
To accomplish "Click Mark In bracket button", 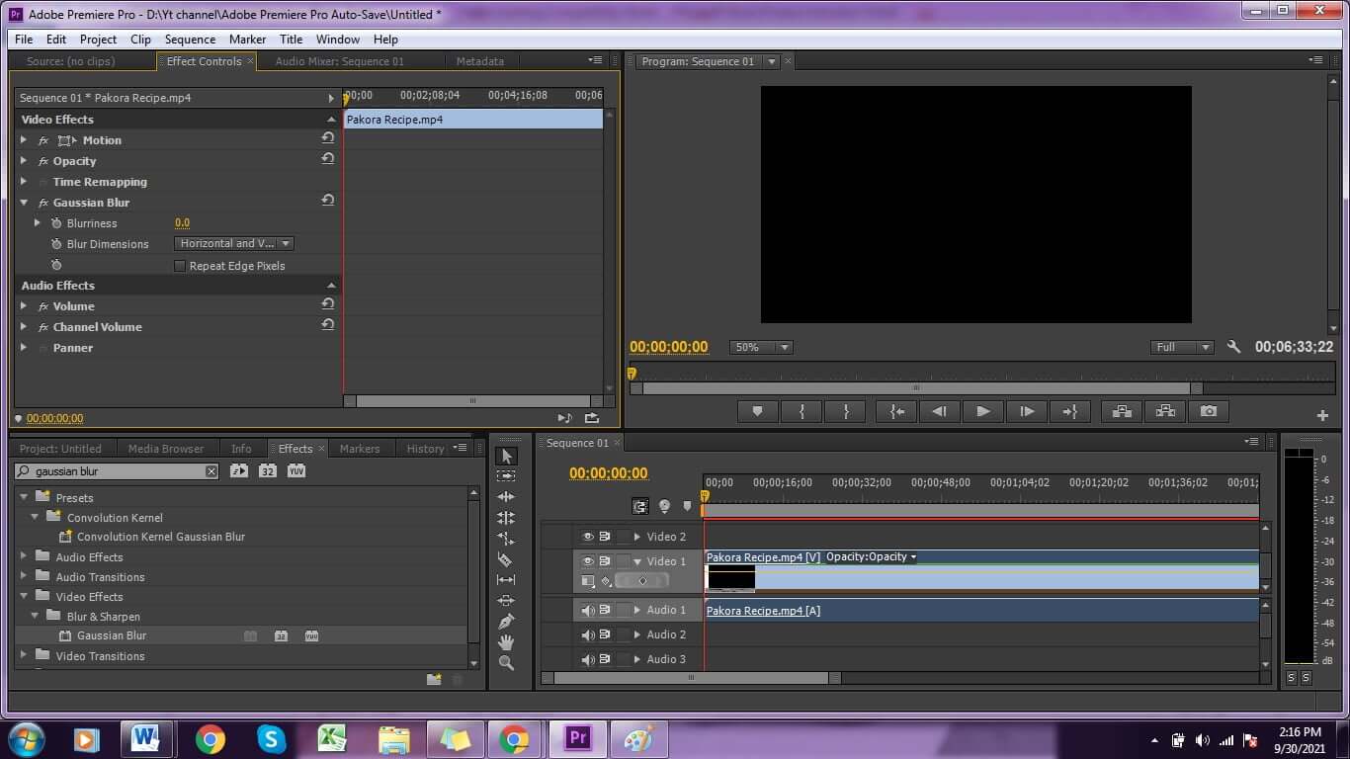I will pyautogui.click(x=802, y=411).
